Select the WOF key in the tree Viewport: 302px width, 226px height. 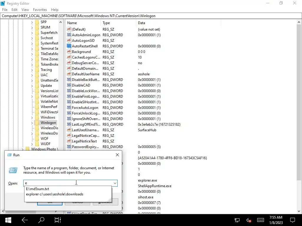pos(45,138)
